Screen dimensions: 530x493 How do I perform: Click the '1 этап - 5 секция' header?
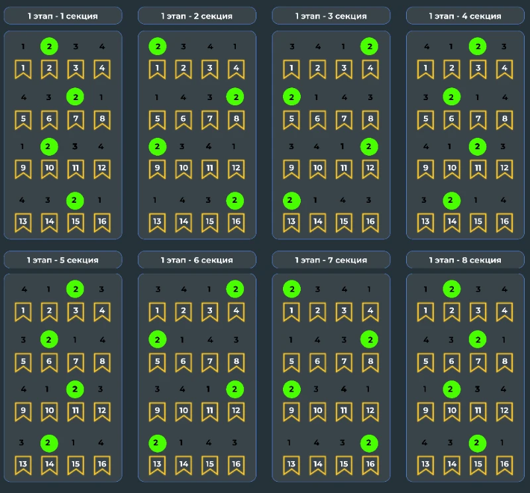pyautogui.click(x=63, y=260)
